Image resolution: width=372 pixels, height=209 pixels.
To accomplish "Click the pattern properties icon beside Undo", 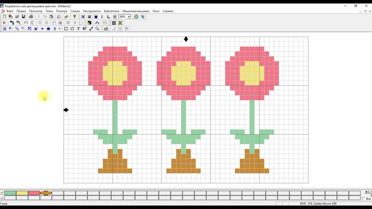I will click(x=67, y=17).
